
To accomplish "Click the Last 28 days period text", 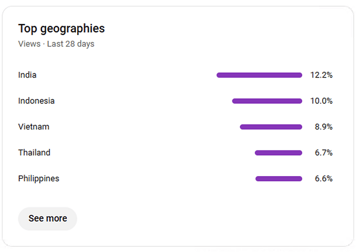I will pyautogui.click(x=71, y=44).
